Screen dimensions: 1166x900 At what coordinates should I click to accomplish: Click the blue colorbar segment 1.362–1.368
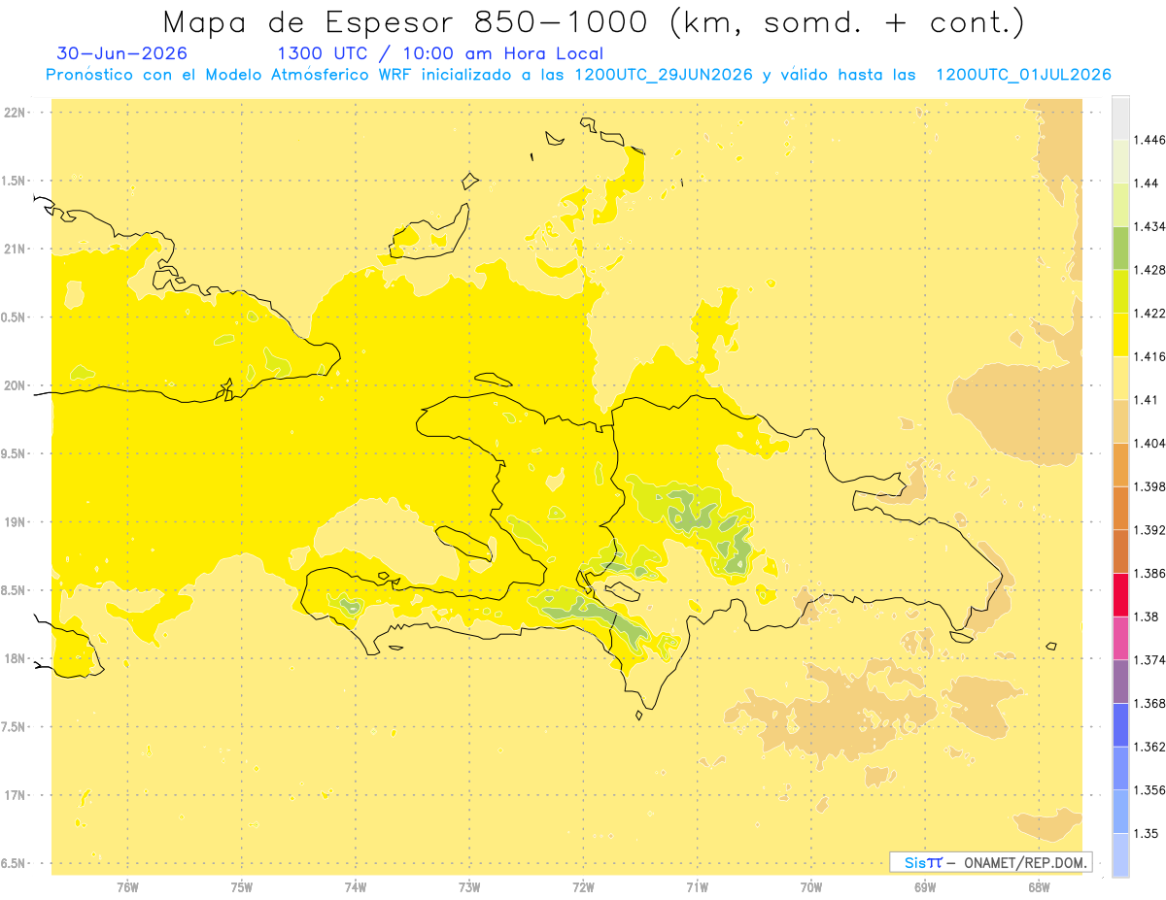(x=1120, y=725)
